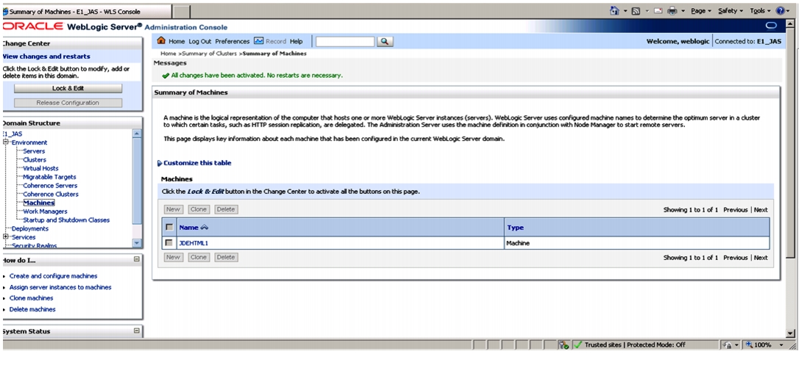This screenshot has width=799, height=365.
Task: Click Create and configure machines link
Action: [x=54, y=276]
